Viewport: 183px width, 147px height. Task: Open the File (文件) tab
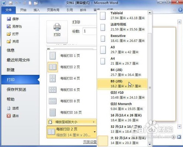pyautogui.click(x=9, y=10)
